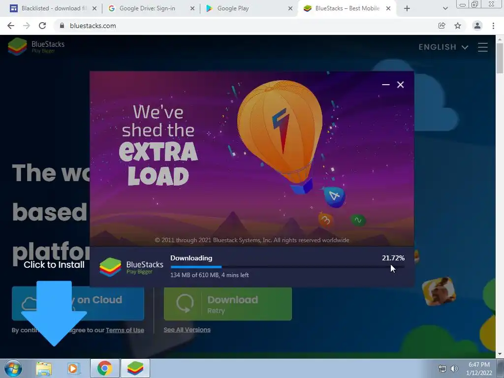The height and width of the screenshot is (378, 504).
Task: Open the network tray icon
Action: click(x=442, y=369)
